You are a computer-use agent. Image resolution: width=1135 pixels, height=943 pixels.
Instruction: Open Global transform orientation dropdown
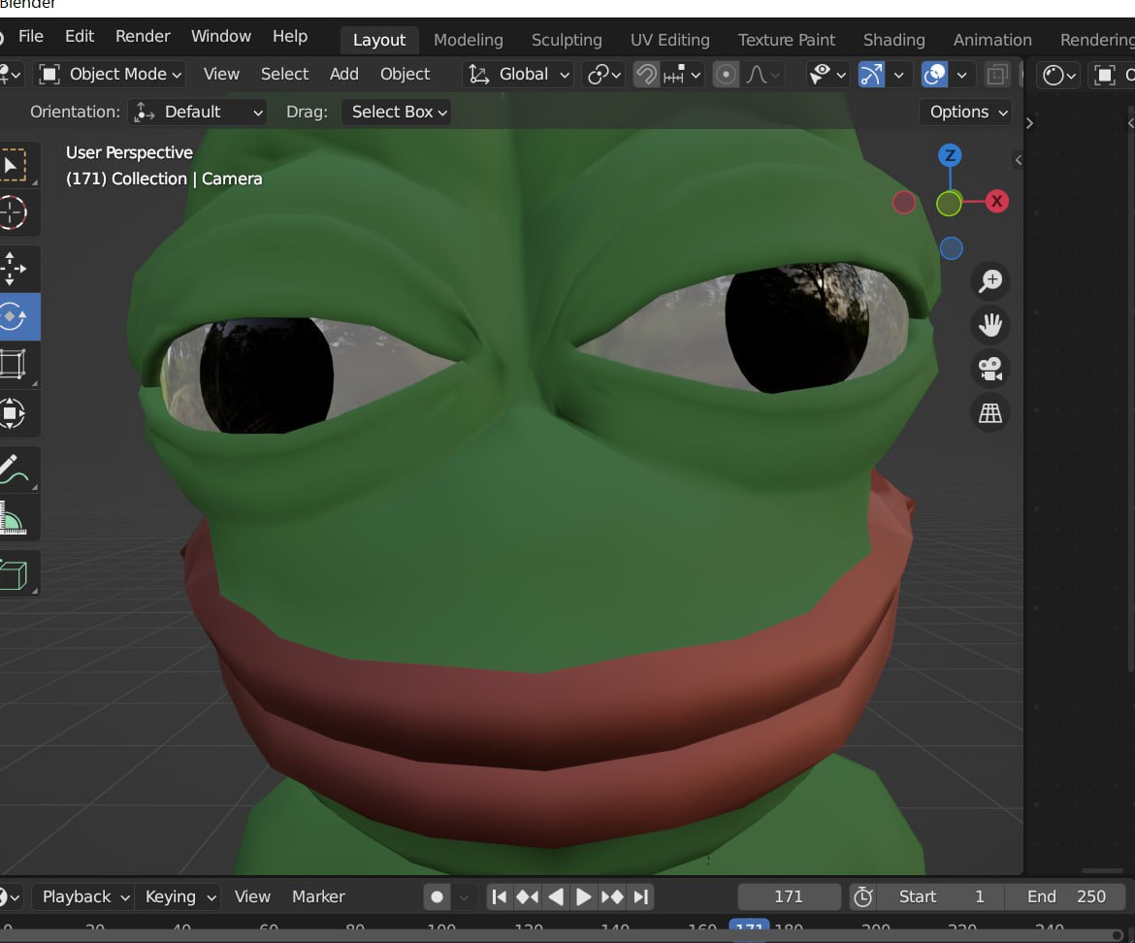pyautogui.click(x=520, y=75)
